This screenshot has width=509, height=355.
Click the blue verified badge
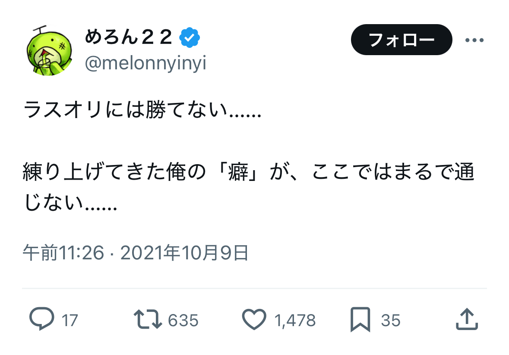click(x=190, y=39)
